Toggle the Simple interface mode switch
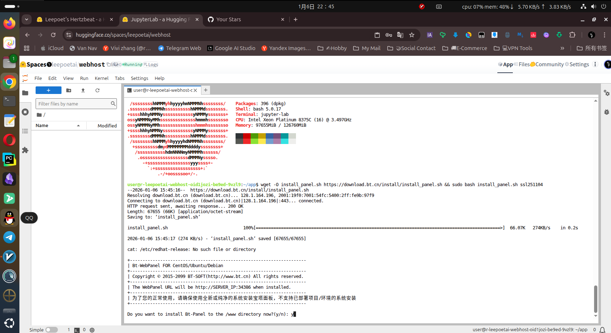The width and height of the screenshot is (611, 333). coord(51,330)
